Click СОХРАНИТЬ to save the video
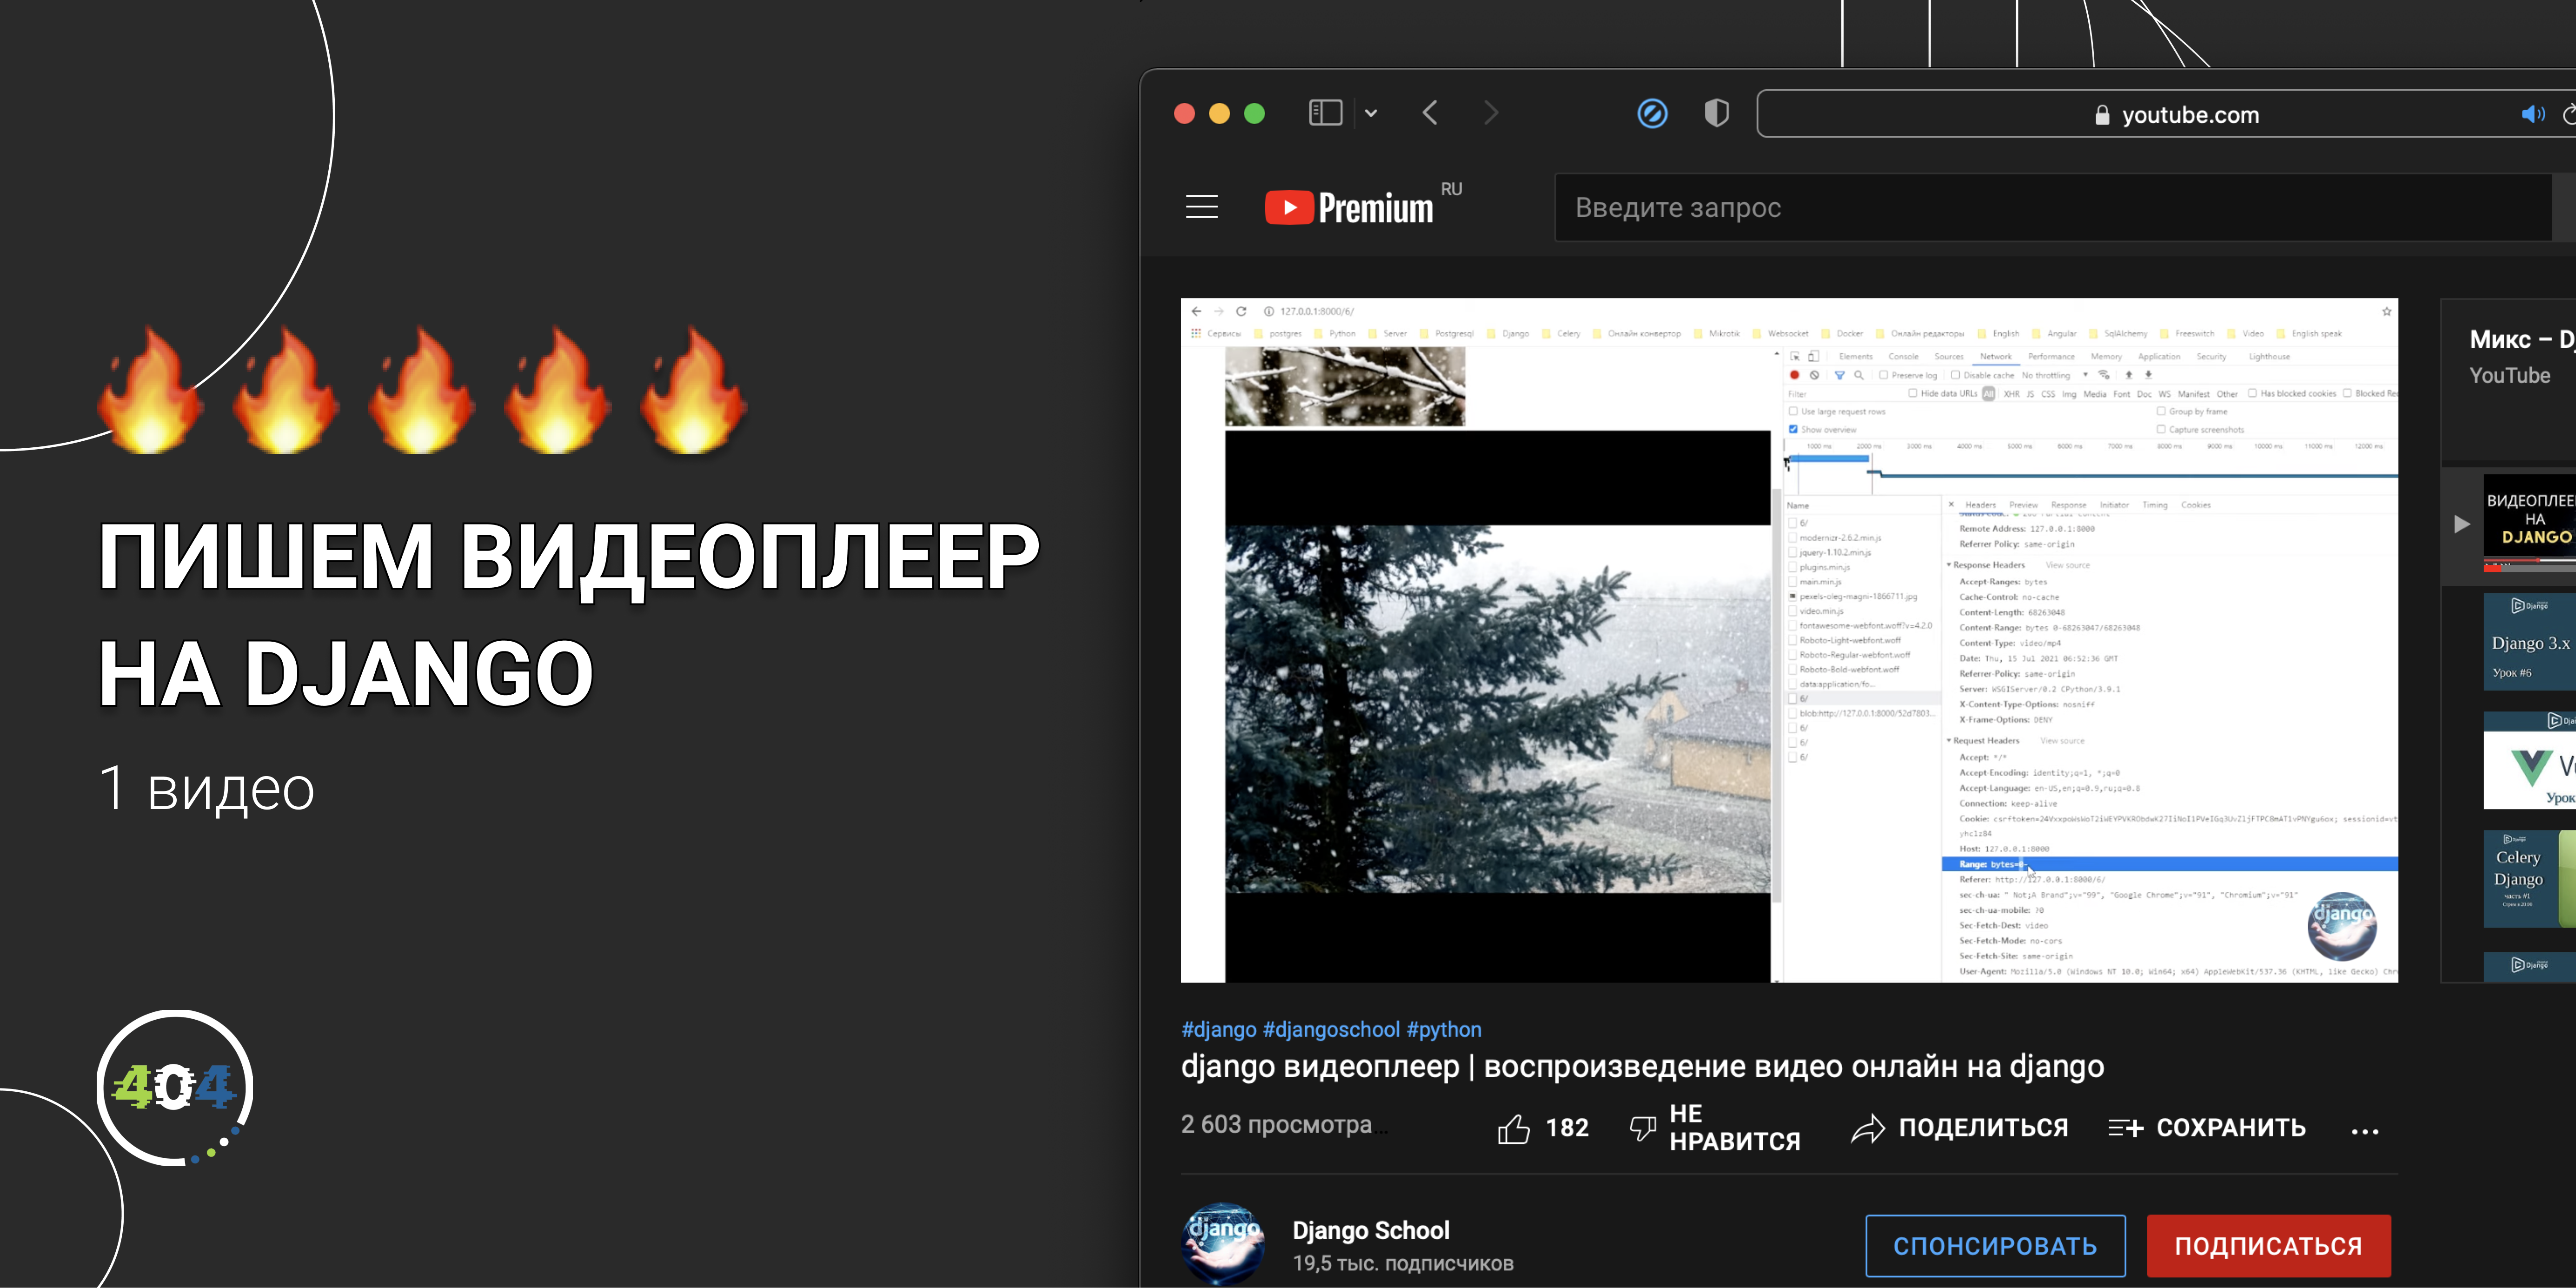This screenshot has height=1288, width=2576. pos(2207,1128)
